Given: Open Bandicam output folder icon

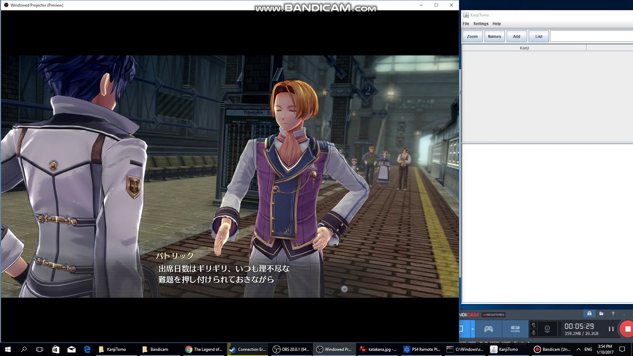Looking at the screenshot, I should 601,313.
